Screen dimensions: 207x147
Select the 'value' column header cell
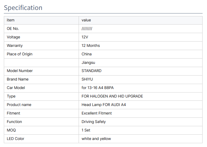(86, 20)
